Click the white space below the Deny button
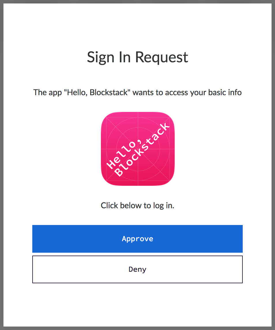Viewport: 275px width, 330px height. click(x=137, y=303)
